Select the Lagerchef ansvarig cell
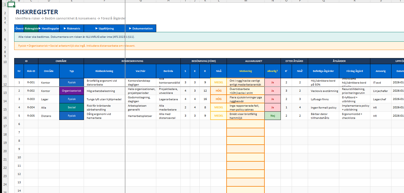404x193 pixels. [x=381, y=99]
